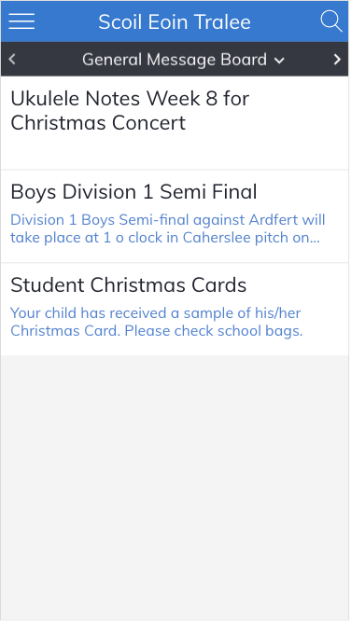The width and height of the screenshot is (351, 622).
Task: Click blue header space beside search icon
Action: [286, 21]
